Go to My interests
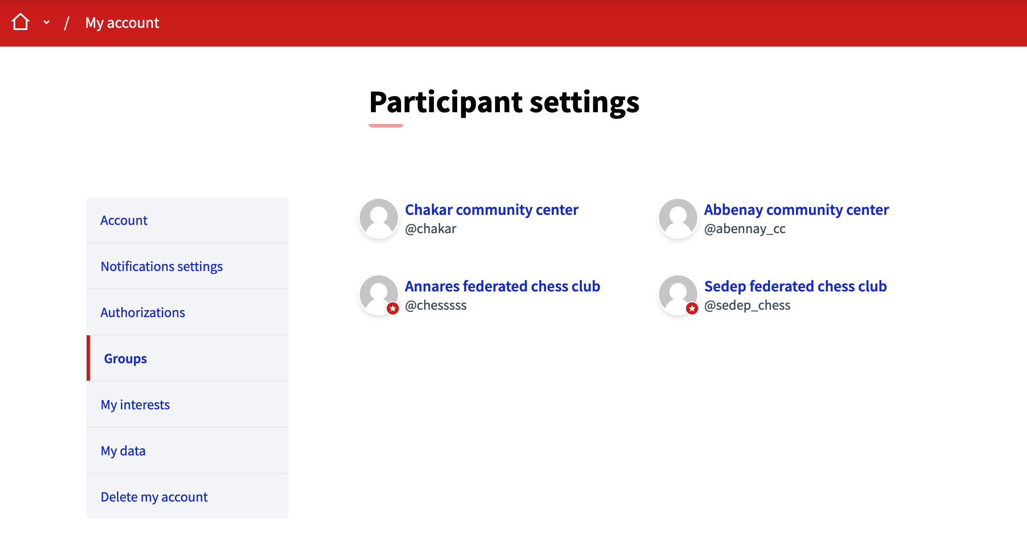The width and height of the screenshot is (1027, 555). 135,405
